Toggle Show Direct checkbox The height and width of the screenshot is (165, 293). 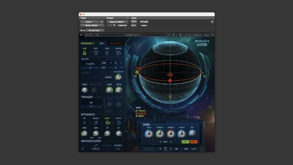(137, 116)
